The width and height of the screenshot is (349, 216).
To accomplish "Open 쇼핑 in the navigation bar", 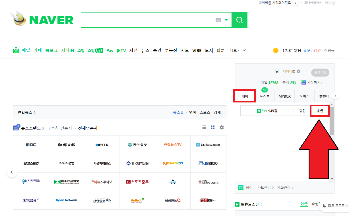I will (81, 50).
